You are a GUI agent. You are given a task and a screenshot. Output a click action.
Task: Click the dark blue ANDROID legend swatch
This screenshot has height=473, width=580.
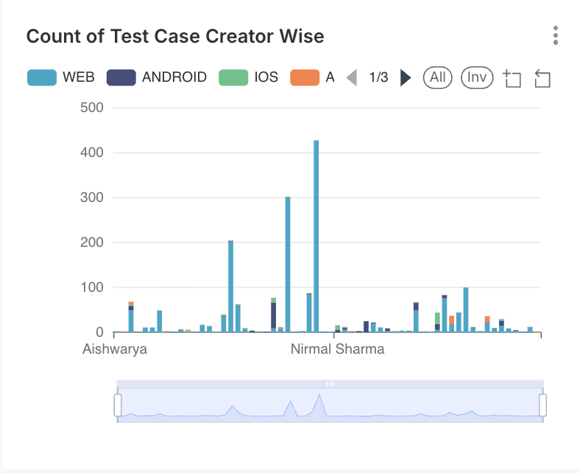coord(121,77)
